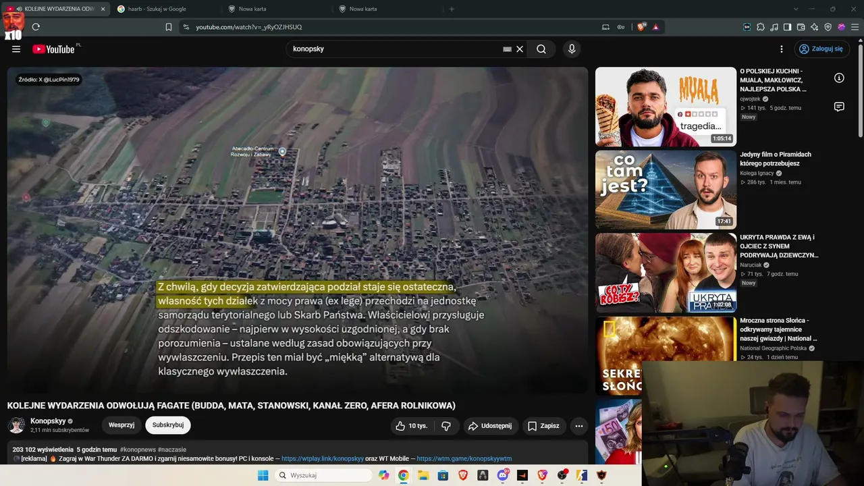The image size is (864, 486).
Task: Click the taskbar Wyszukaj search box
Action: (323, 475)
